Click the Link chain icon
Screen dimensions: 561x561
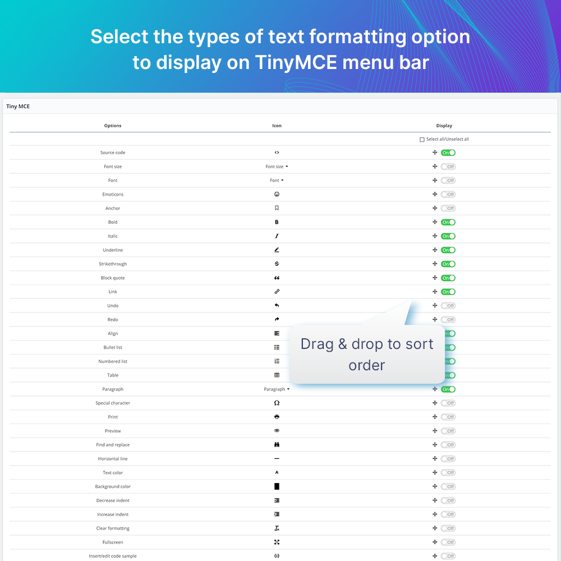click(x=277, y=292)
